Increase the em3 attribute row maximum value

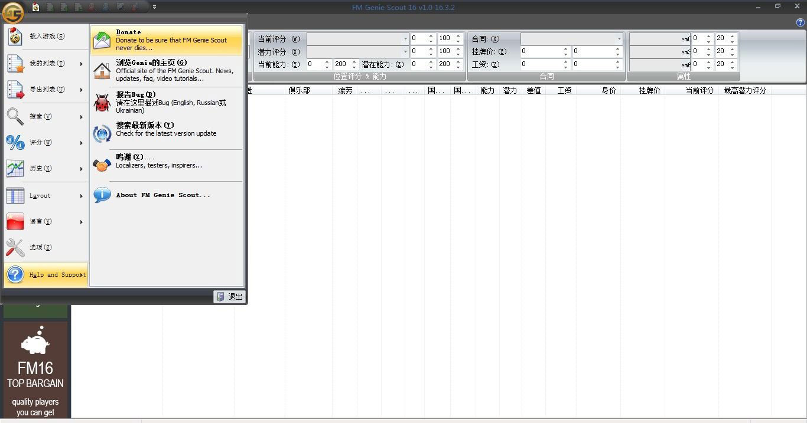[733, 48]
